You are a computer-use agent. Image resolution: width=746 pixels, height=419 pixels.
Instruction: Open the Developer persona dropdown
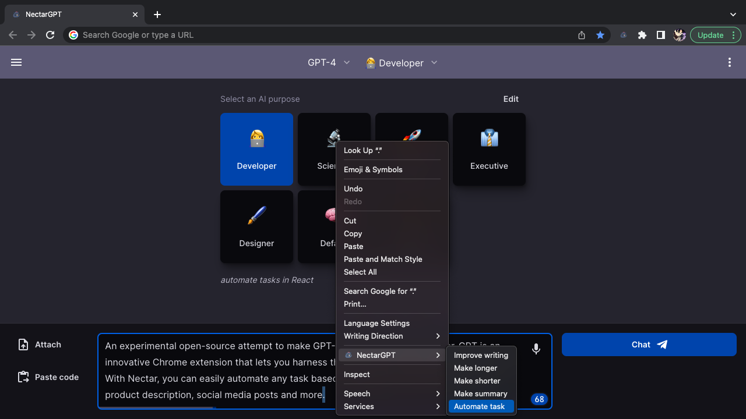(402, 62)
